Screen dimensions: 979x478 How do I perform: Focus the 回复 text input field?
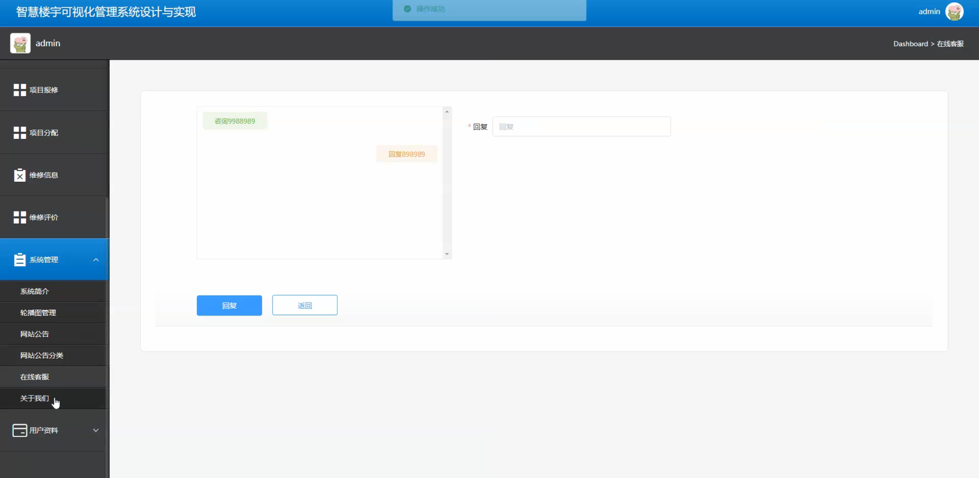581,126
